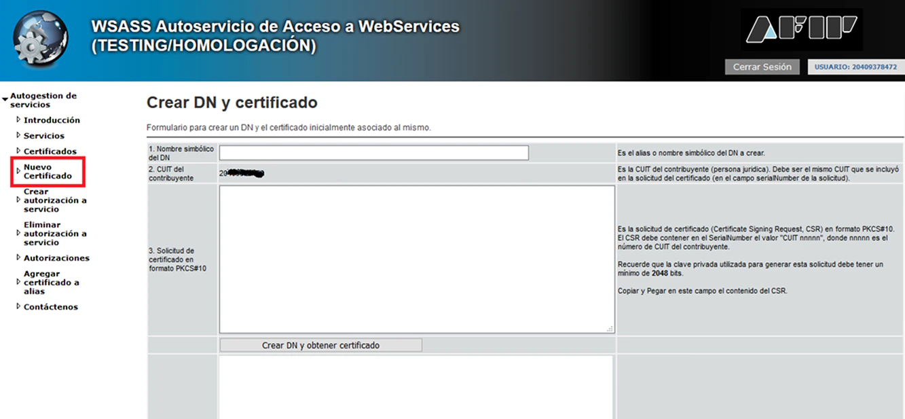Open the Introducción menu item
Screen dimensions: 905x419
point(52,120)
